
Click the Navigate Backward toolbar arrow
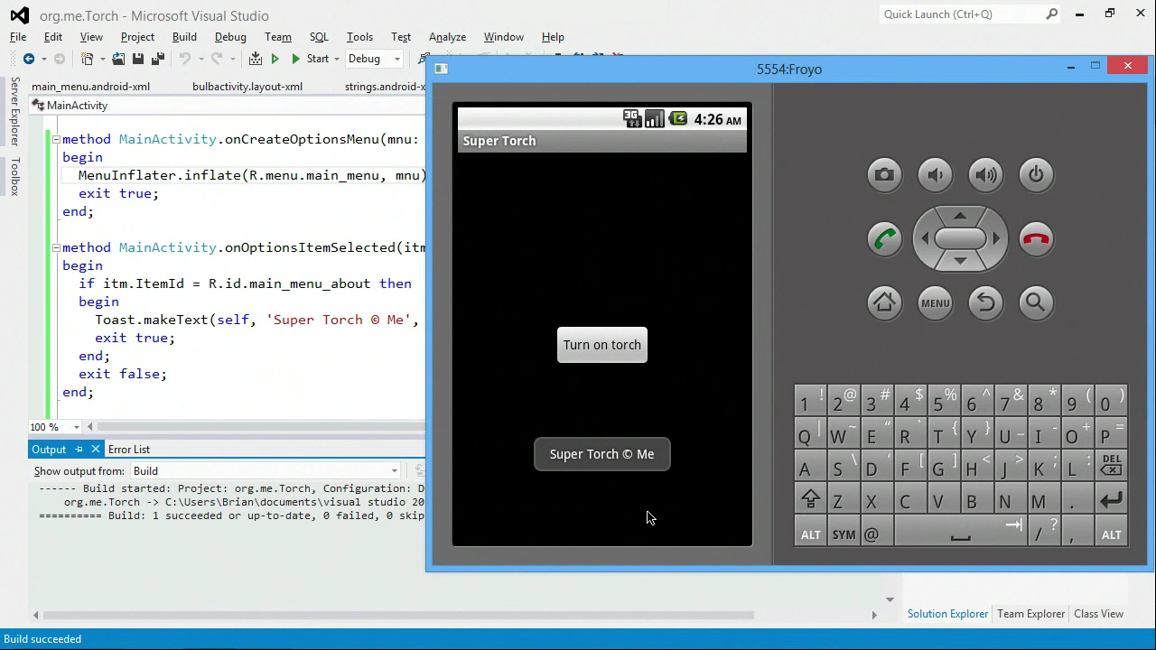pyautogui.click(x=28, y=59)
